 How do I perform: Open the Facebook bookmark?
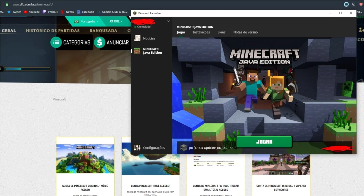pos(85,12)
